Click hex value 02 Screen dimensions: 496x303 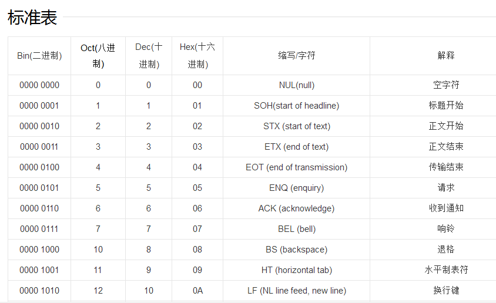(x=197, y=126)
